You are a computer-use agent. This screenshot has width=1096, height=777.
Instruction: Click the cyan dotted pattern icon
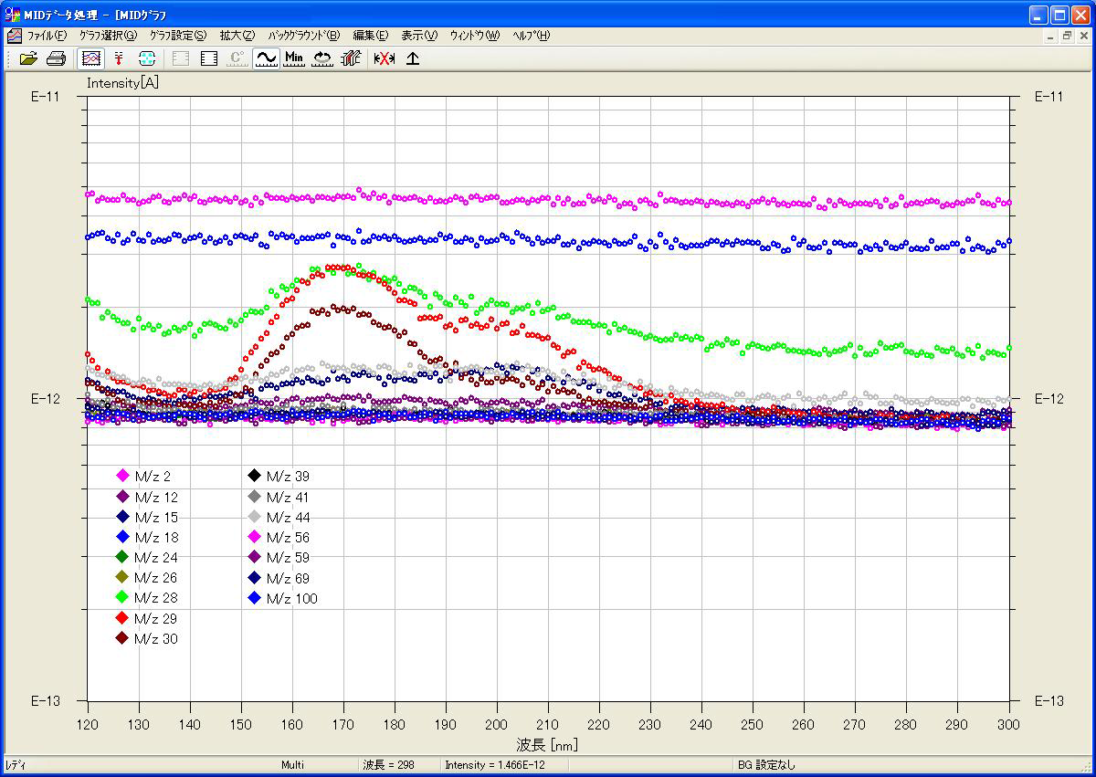147,58
